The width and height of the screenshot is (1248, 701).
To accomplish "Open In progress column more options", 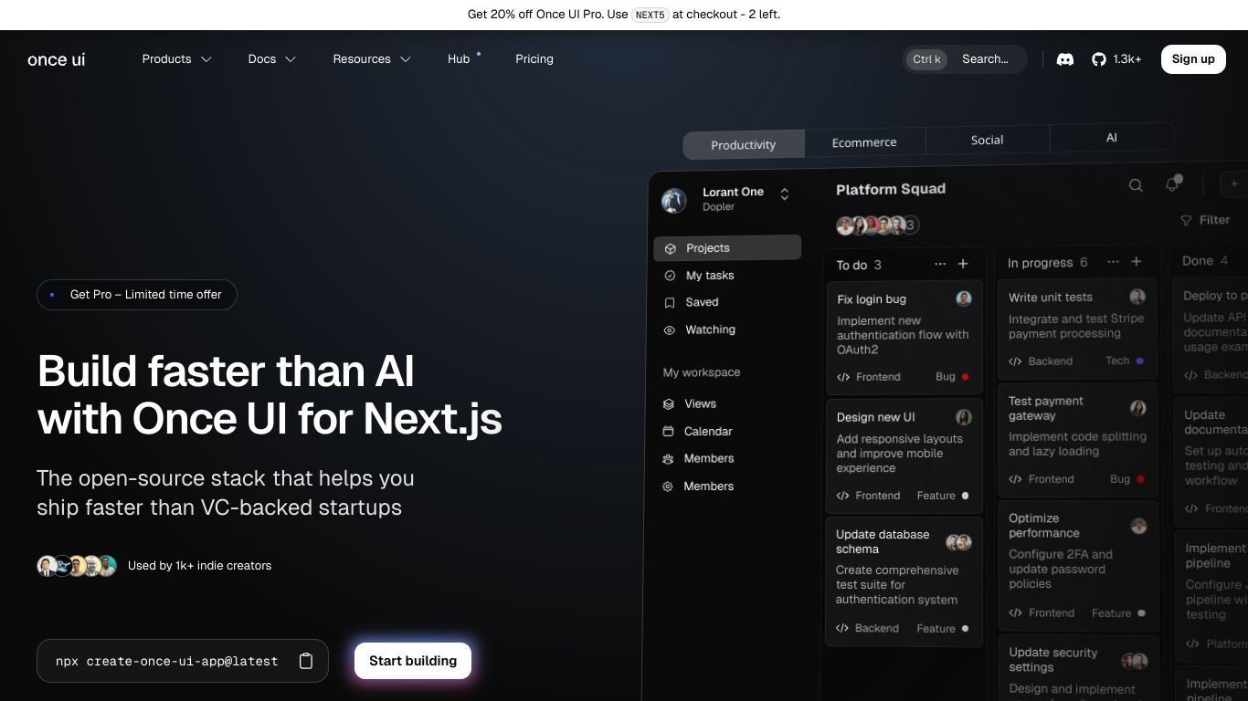I will point(1113,262).
